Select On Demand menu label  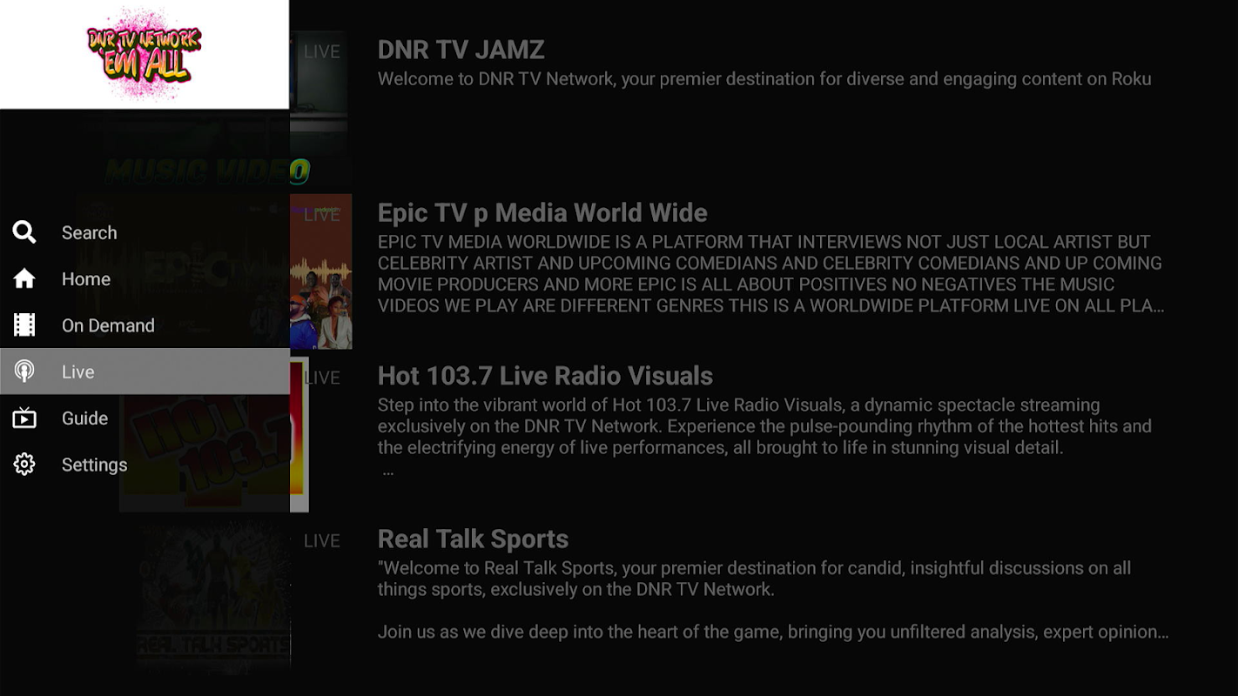pyautogui.click(x=108, y=325)
